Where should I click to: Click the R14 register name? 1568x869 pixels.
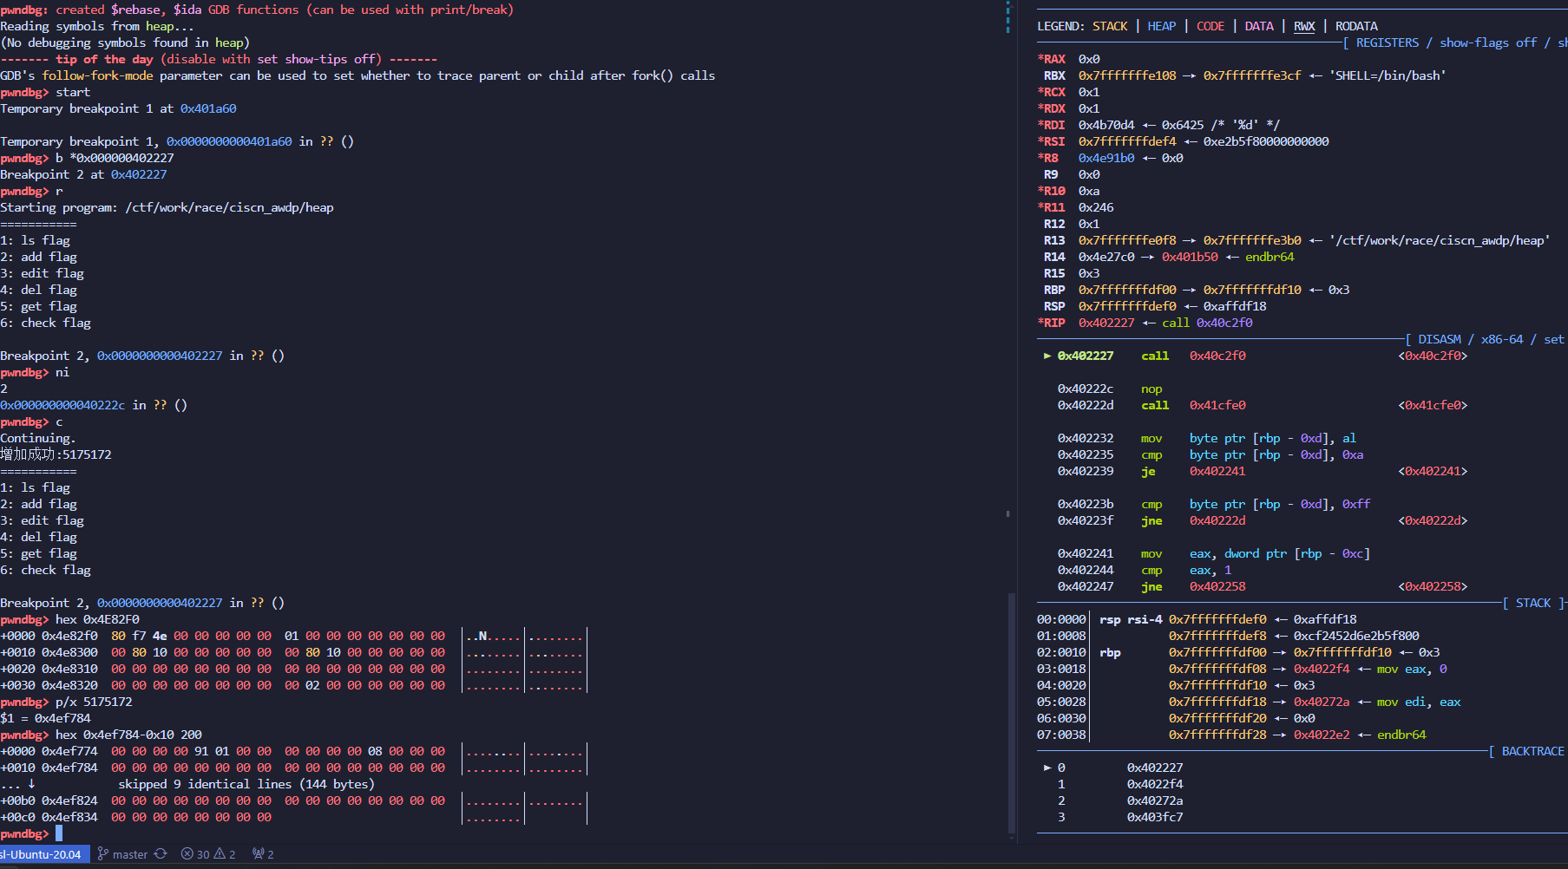click(x=1054, y=257)
